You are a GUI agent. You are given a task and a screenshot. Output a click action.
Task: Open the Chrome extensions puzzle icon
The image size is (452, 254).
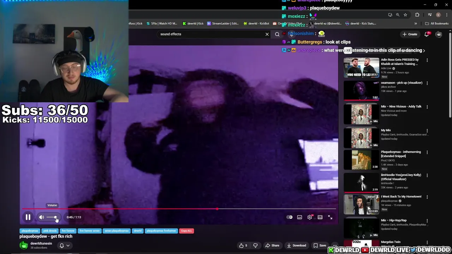[417, 15]
